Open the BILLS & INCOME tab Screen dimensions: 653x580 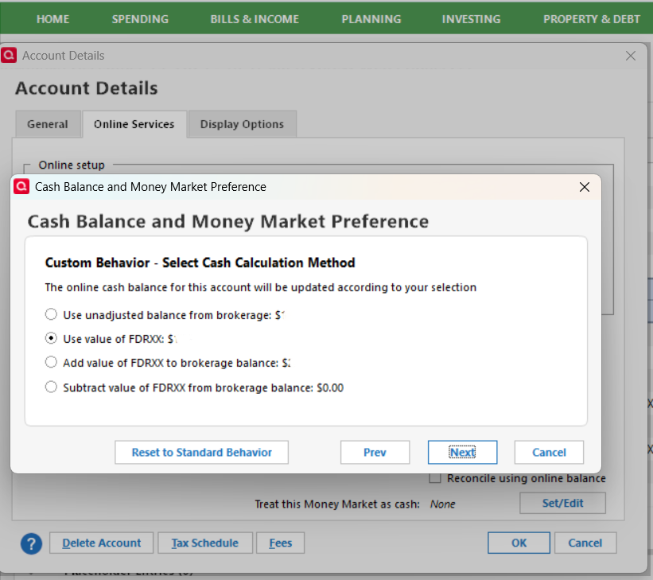click(255, 19)
